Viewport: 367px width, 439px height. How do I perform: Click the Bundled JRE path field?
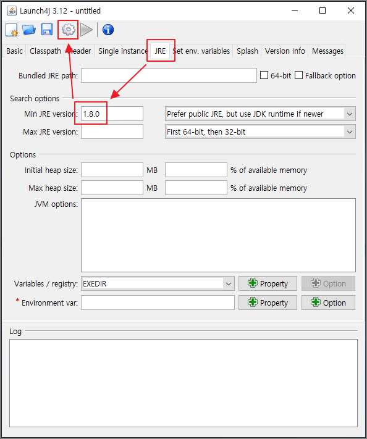[x=169, y=75]
